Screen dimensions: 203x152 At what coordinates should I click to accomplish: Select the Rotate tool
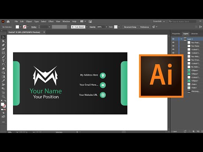3,65
